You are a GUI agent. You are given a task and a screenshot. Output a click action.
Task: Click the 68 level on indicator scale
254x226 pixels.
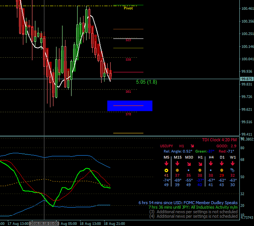tap(242, 160)
